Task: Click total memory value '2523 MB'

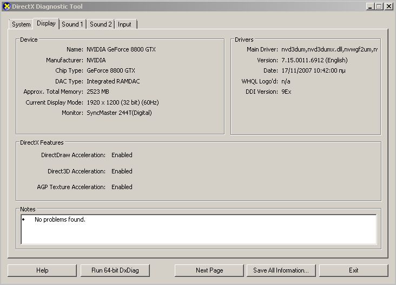Action: [x=98, y=92]
